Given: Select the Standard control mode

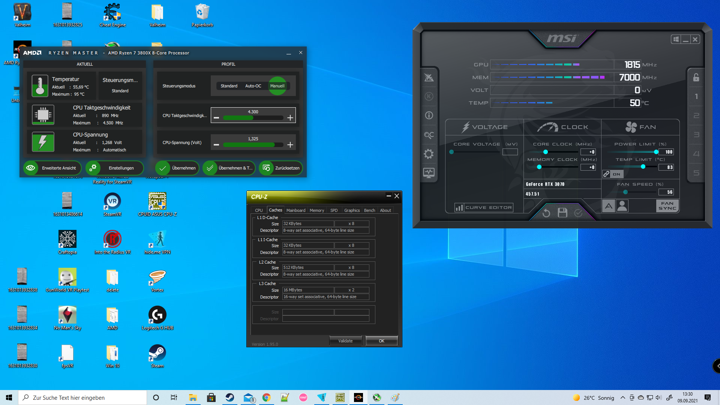Looking at the screenshot, I should [229, 86].
